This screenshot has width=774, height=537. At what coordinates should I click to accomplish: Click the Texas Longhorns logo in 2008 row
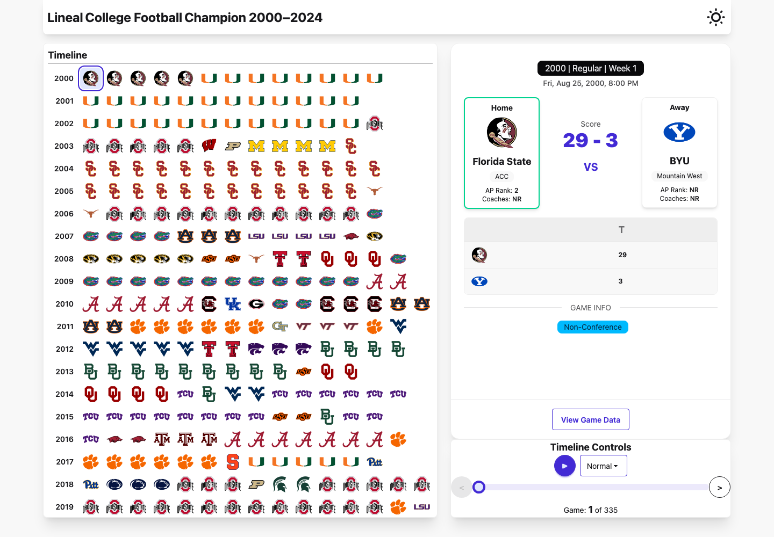click(x=256, y=259)
